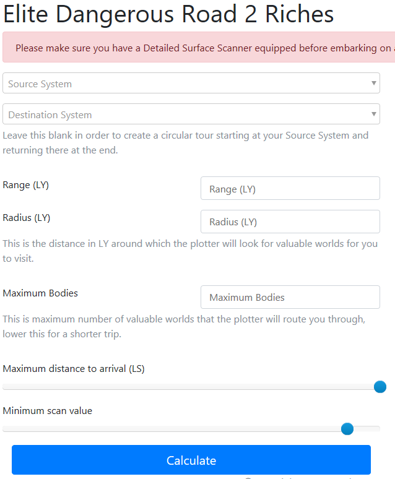
Task: Click the Maximum distance to arrival (LS) label
Action: pyautogui.click(x=74, y=369)
